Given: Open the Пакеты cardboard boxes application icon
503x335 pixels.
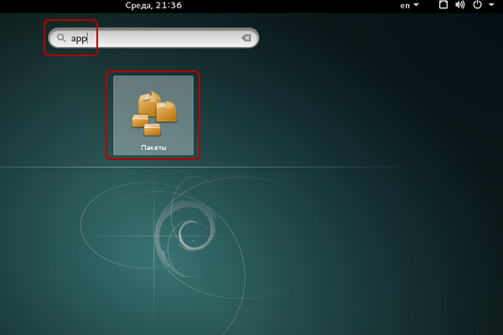Looking at the screenshot, I should [x=154, y=114].
